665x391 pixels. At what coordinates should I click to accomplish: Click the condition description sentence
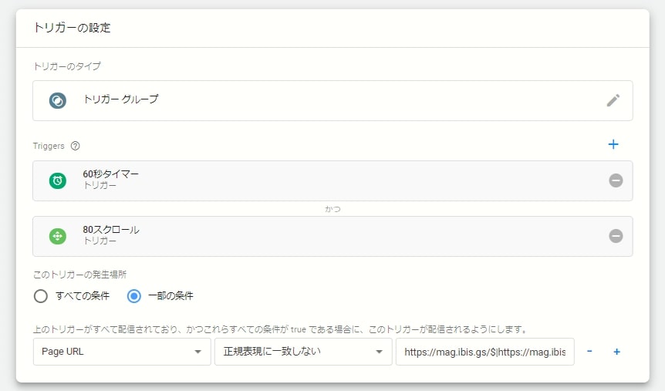tap(280, 329)
